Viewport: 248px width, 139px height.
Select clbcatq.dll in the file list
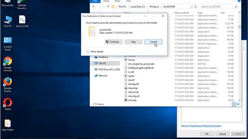[x=133, y=84]
